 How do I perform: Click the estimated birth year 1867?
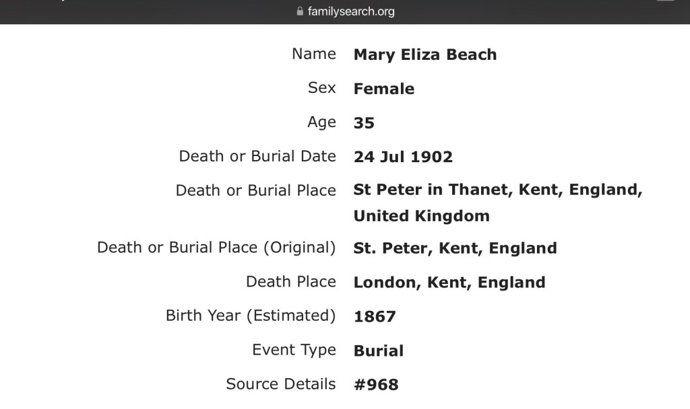pos(375,316)
